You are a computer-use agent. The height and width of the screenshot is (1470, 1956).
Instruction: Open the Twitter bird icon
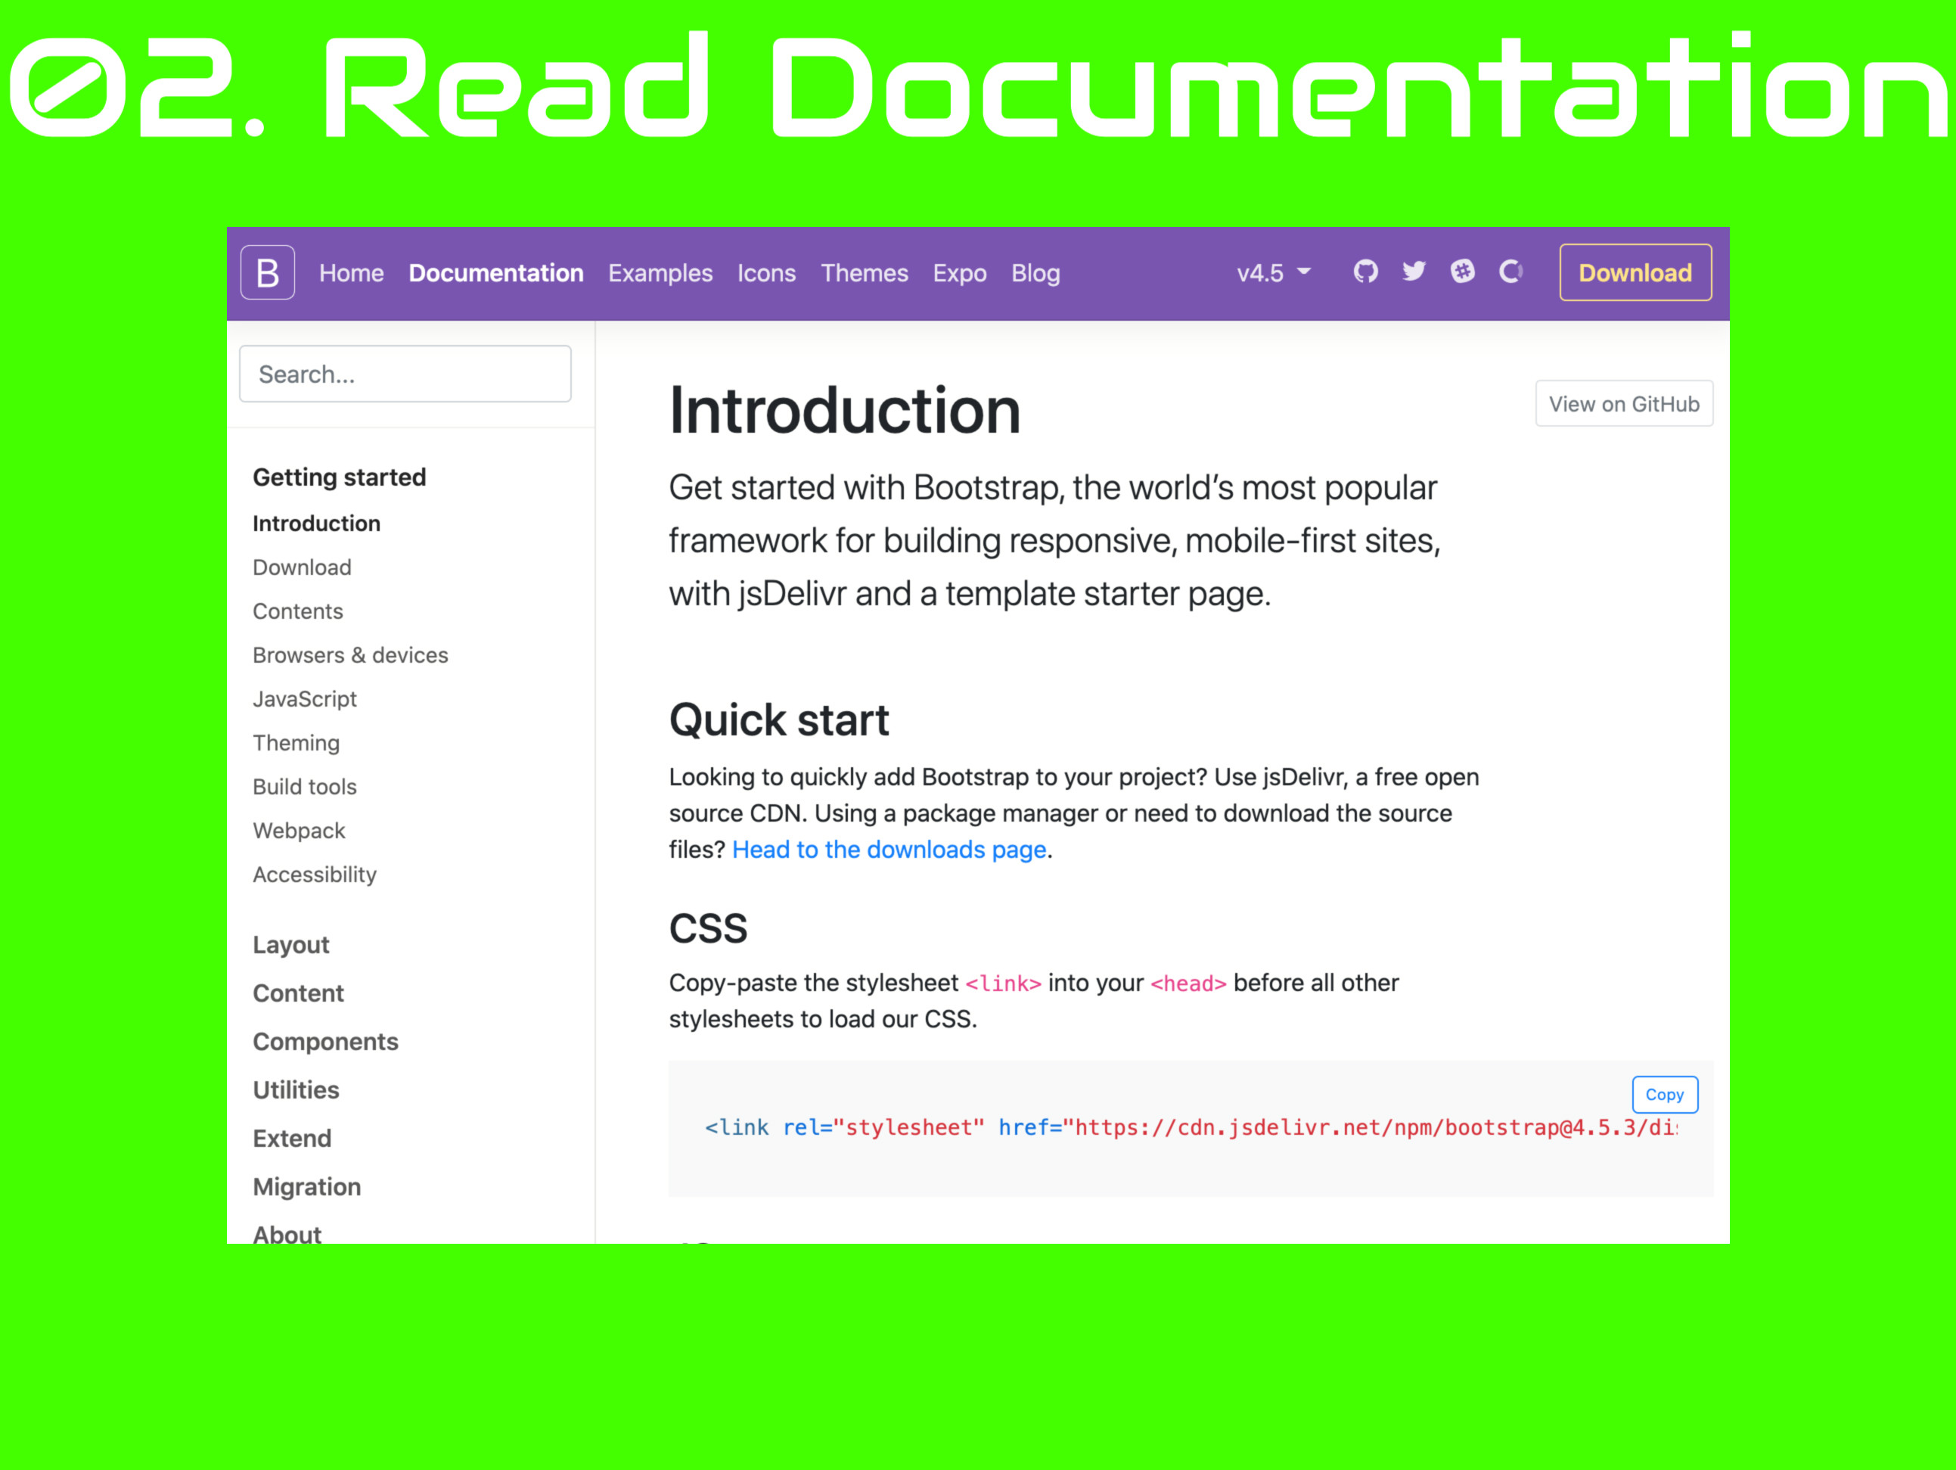[1414, 272]
